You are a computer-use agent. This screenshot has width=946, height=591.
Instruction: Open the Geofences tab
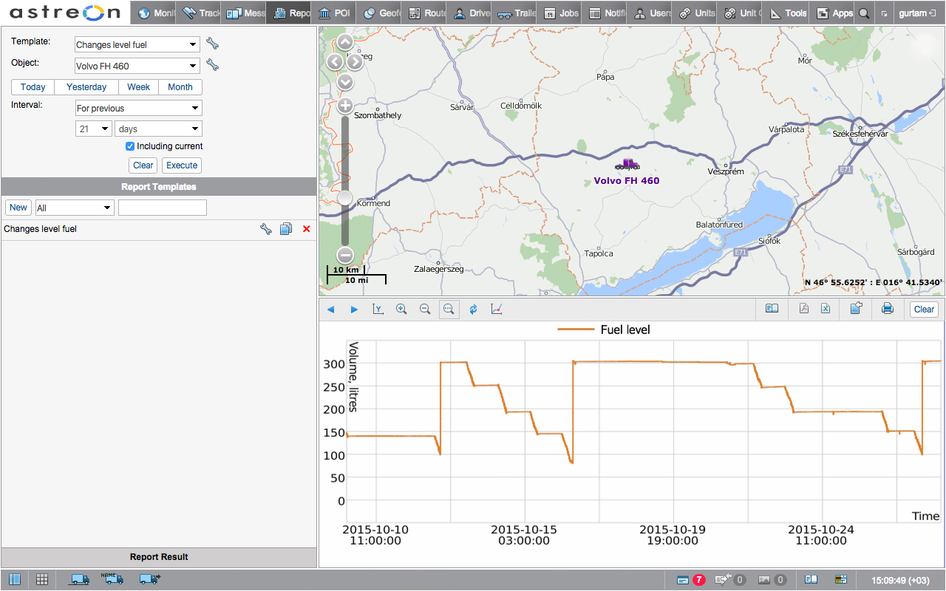point(379,13)
